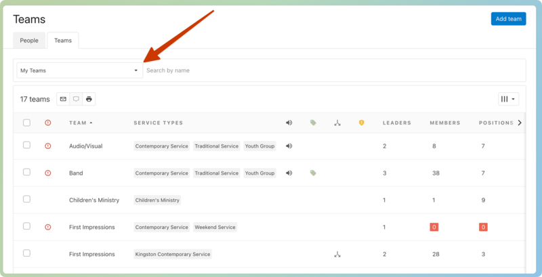Click the email teams envelope icon
Viewport: 542px width, 277px height.
(x=63, y=99)
